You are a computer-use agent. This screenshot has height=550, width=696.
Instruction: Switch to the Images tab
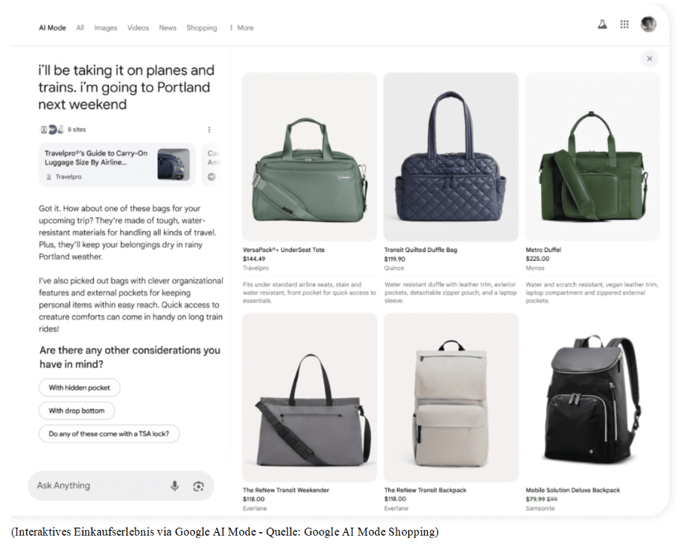click(106, 28)
